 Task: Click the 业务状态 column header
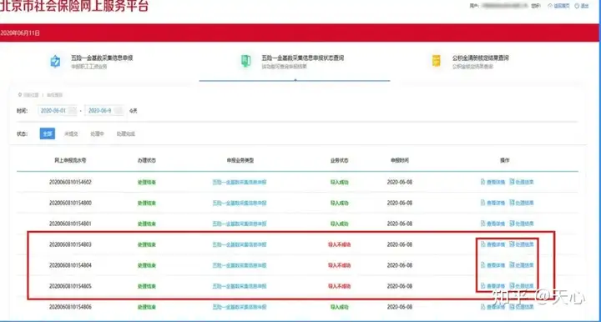(339, 160)
